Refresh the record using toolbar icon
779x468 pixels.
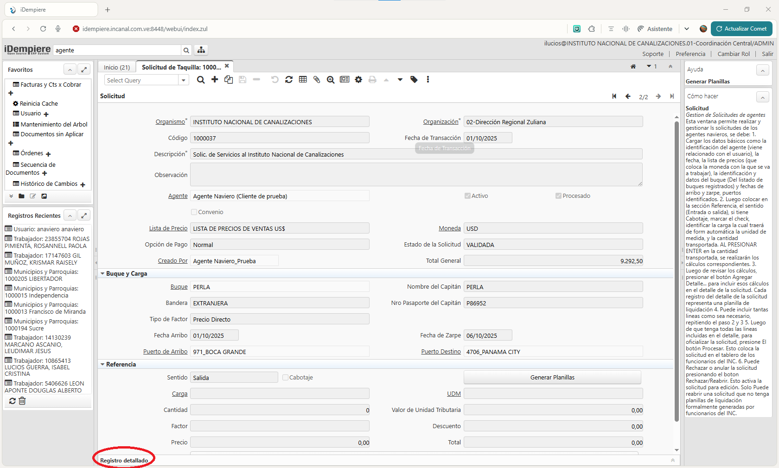(x=289, y=80)
